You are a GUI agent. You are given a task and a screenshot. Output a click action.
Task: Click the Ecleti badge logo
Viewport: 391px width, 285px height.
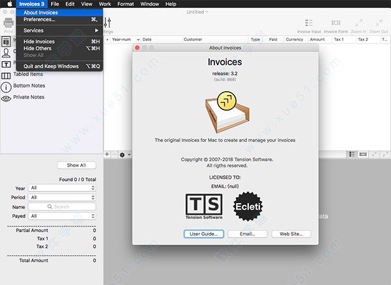point(248,206)
